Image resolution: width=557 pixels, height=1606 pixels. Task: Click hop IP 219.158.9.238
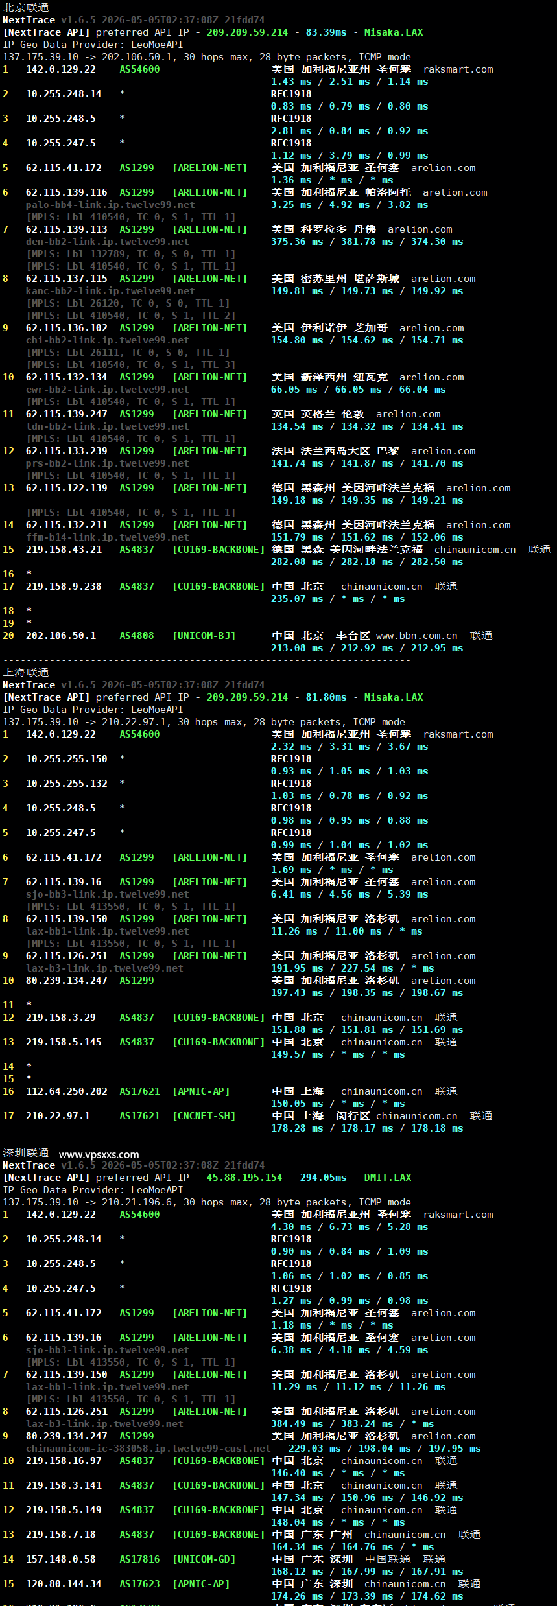pyautogui.click(x=64, y=587)
